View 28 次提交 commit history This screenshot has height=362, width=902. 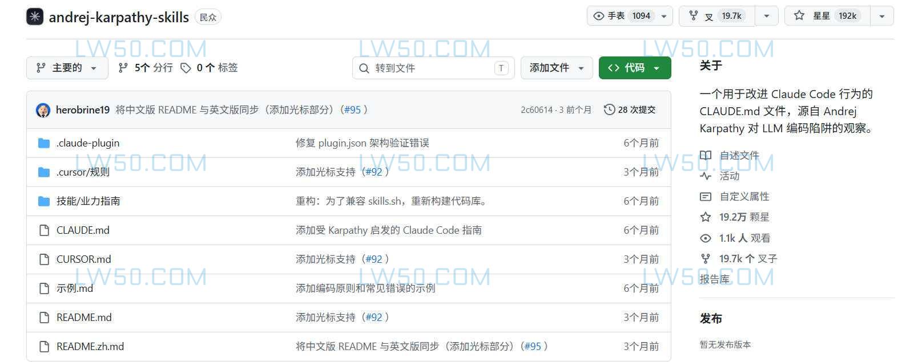click(x=630, y=109)
